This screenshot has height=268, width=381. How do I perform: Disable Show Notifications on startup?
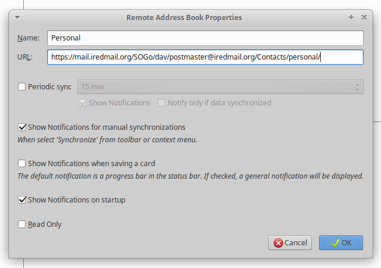coord(21,200)
